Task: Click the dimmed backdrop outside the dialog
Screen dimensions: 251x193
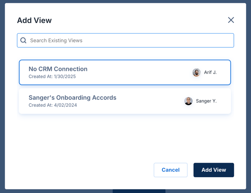Action: 2,96
